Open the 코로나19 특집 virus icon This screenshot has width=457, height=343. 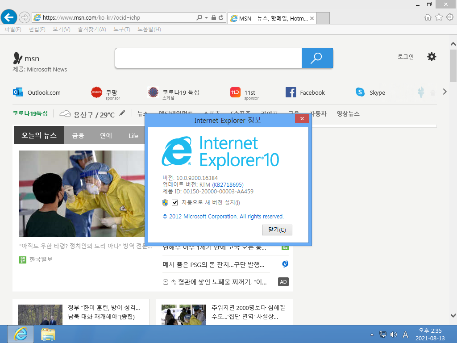point(153,92)
